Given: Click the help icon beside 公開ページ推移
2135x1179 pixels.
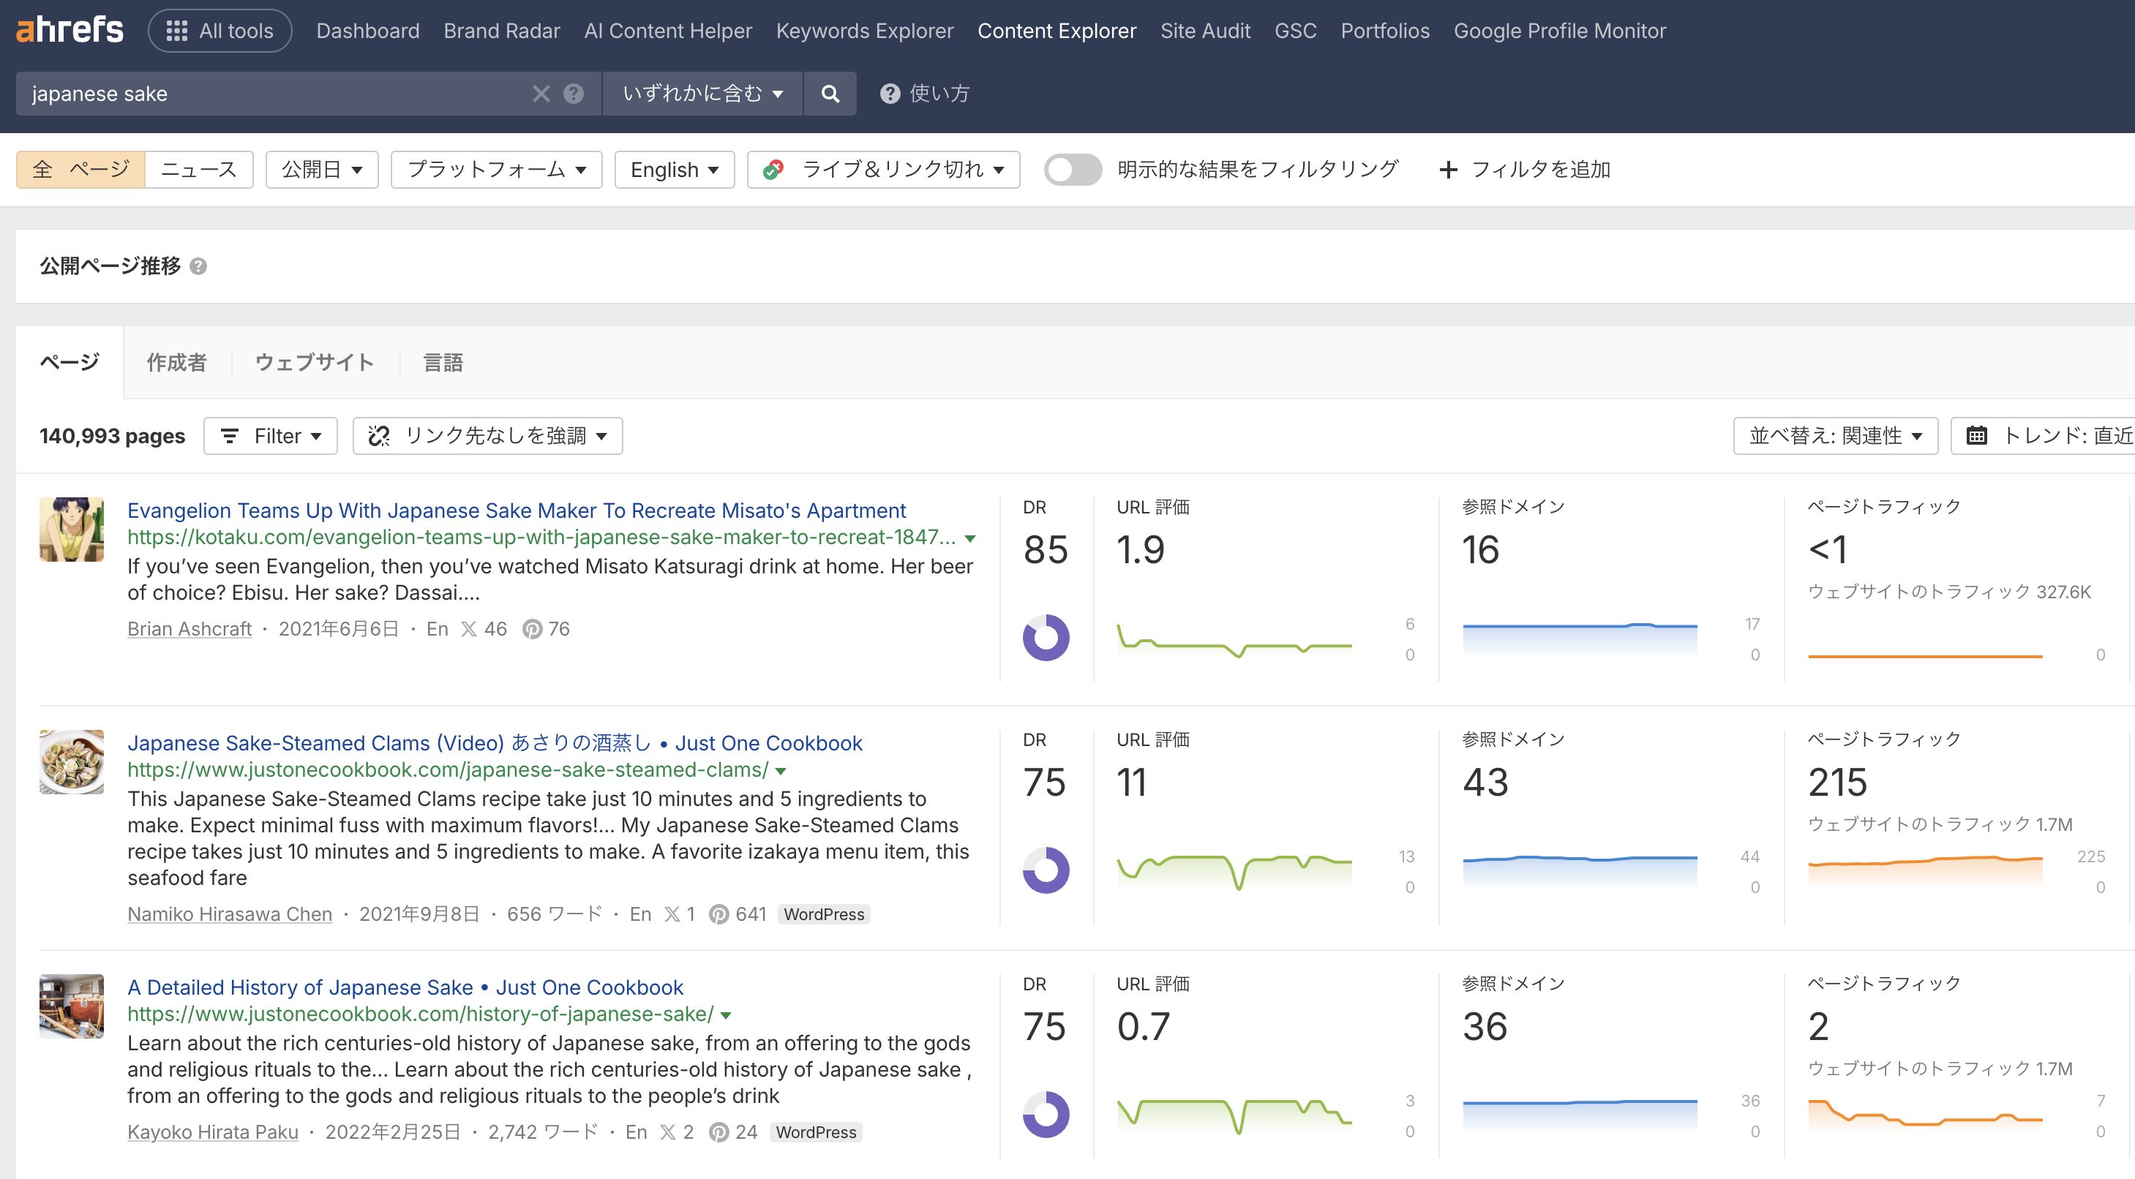Looking at the screenshot, I should pos(198,266).
